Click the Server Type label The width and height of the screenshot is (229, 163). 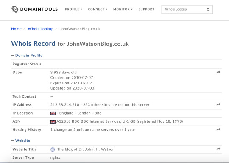point(23,157)
